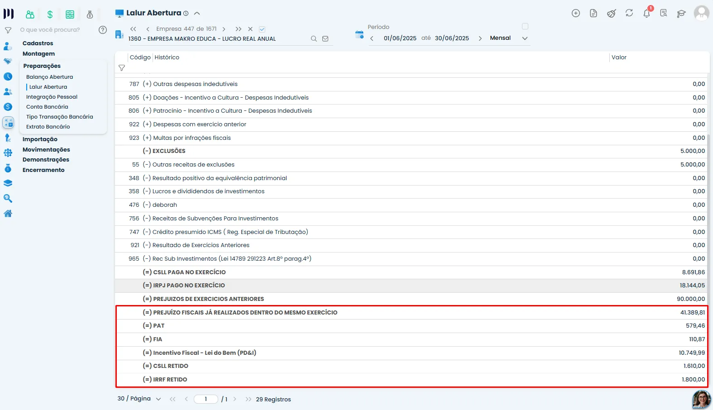
Task: Expand the Mensal period dropdown
Action: point(525,38)
